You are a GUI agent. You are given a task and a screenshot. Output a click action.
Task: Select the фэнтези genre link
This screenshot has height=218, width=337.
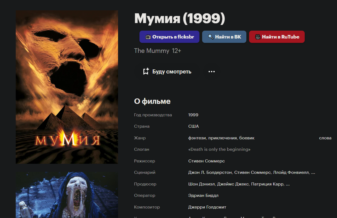coord(197,138)
